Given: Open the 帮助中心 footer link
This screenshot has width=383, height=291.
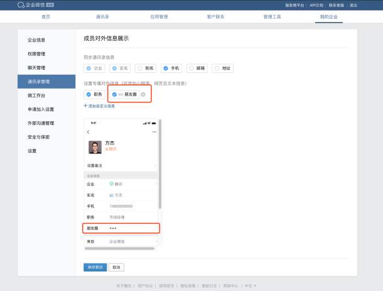Looking at the screenshot, I should [230, 285].
